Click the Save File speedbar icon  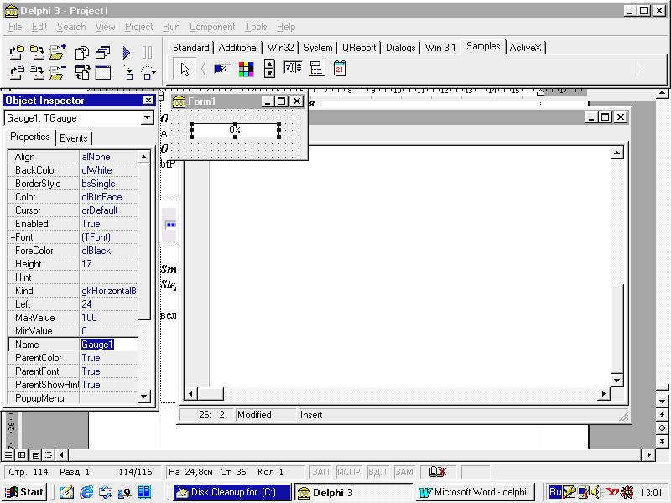pos(37,73)
